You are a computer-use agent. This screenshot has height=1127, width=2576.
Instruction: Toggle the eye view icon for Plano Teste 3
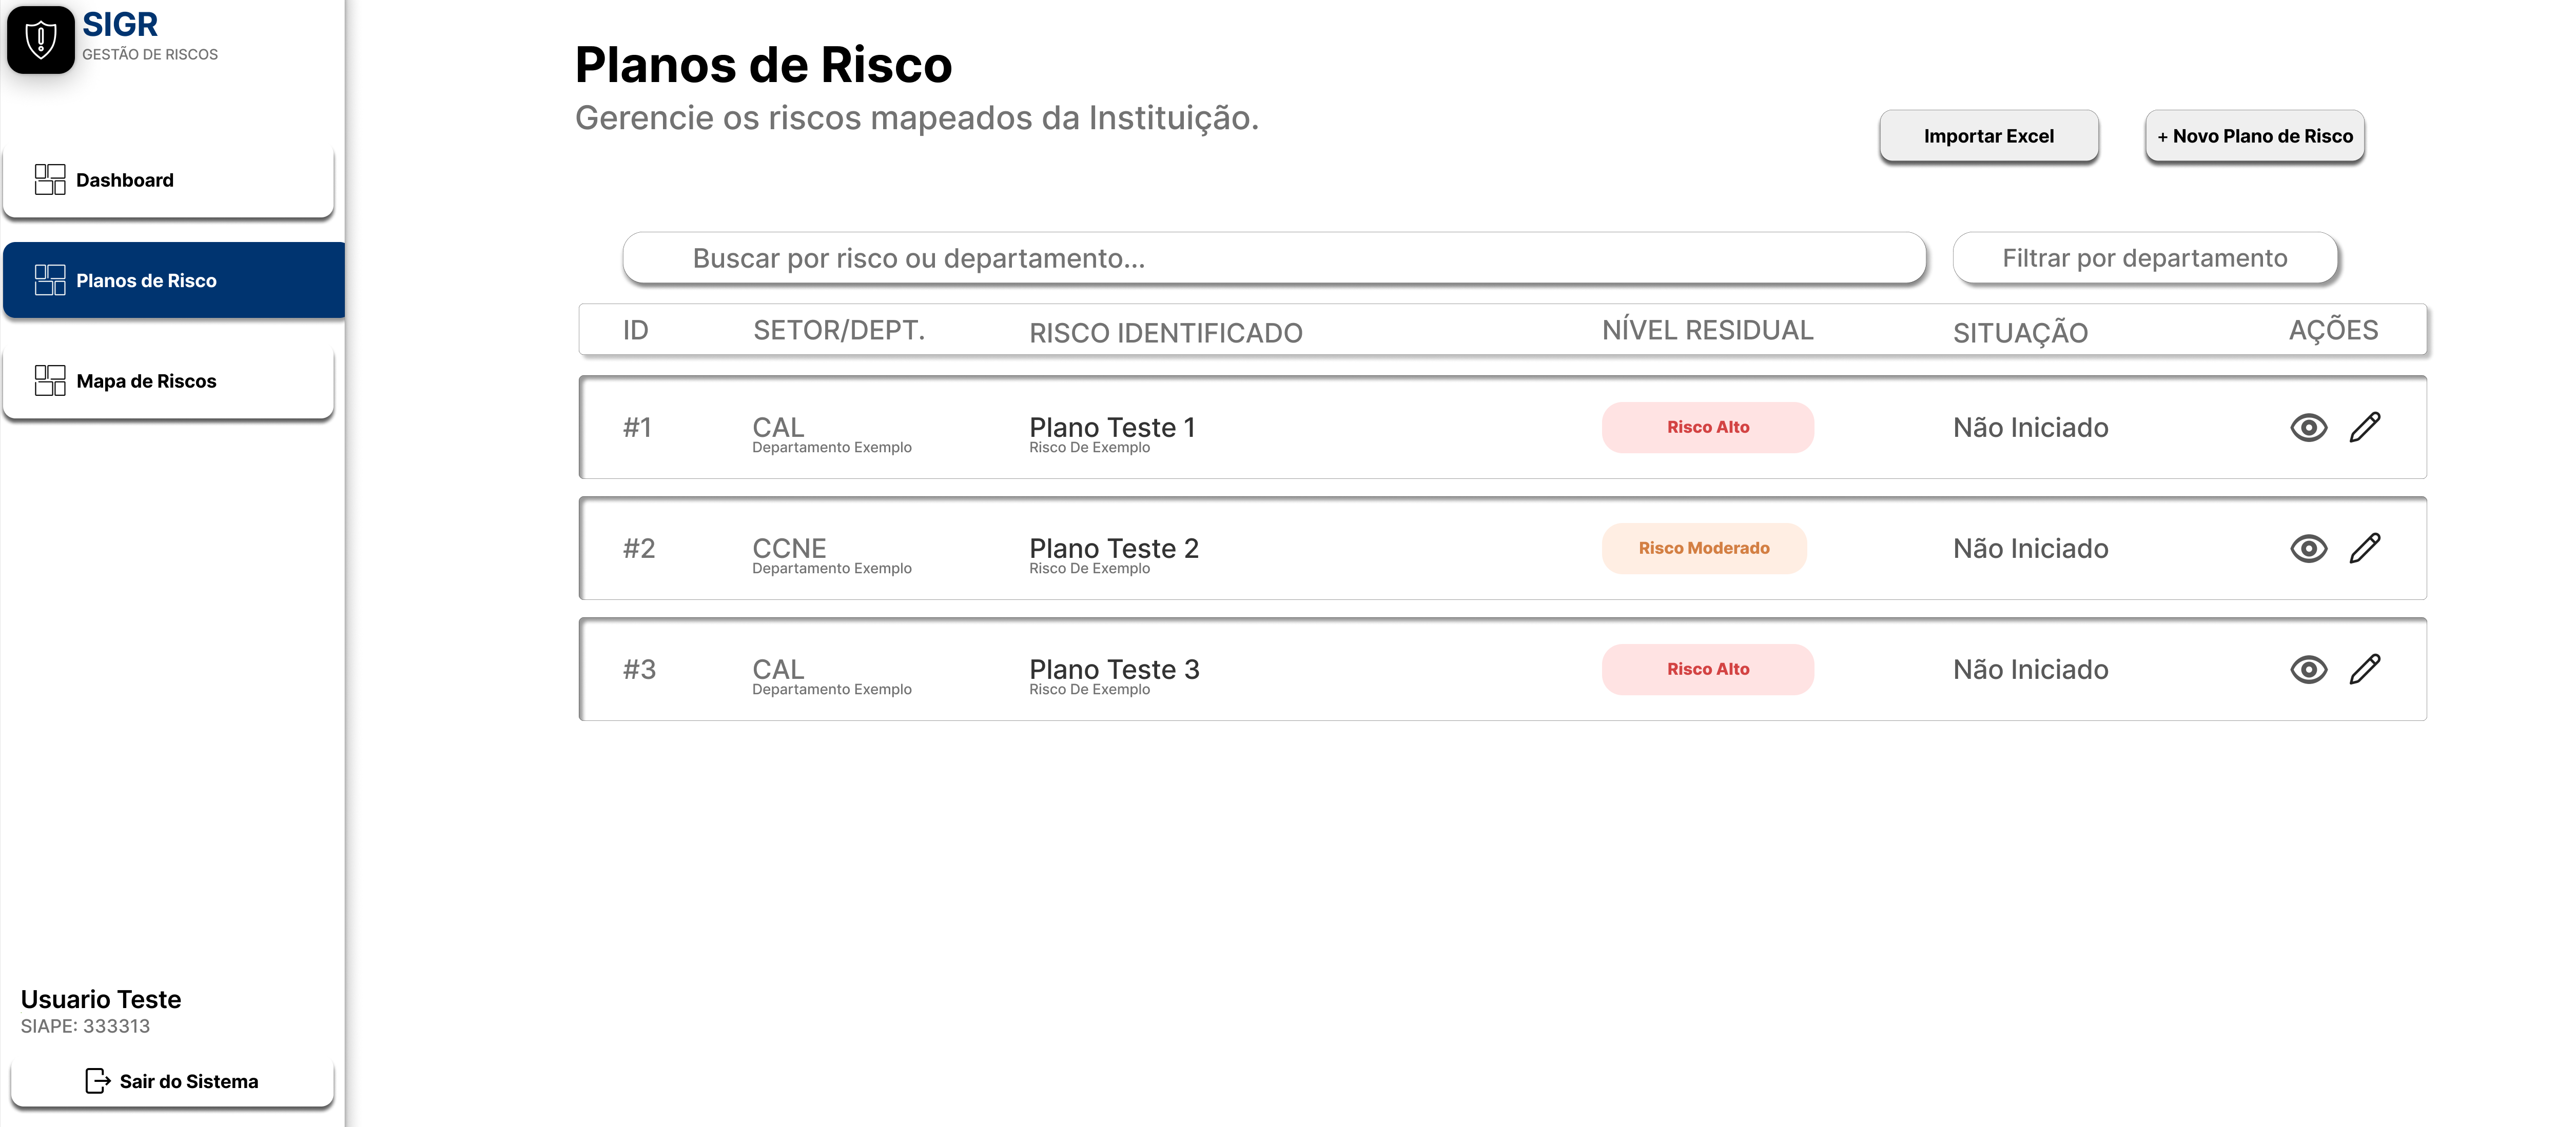tap(2308, 670)
